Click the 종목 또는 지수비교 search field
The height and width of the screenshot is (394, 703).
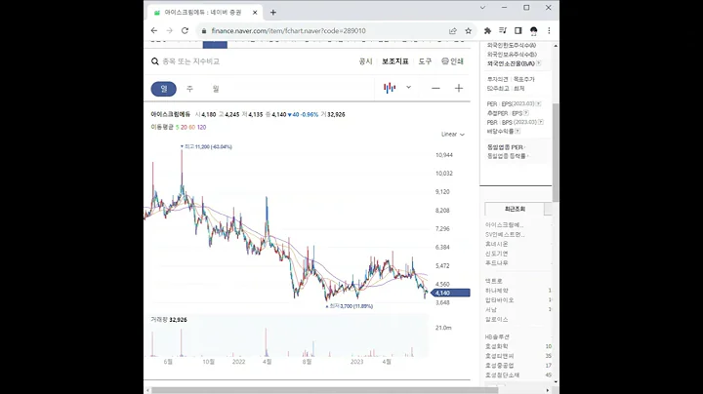click(x=191, y=61)
